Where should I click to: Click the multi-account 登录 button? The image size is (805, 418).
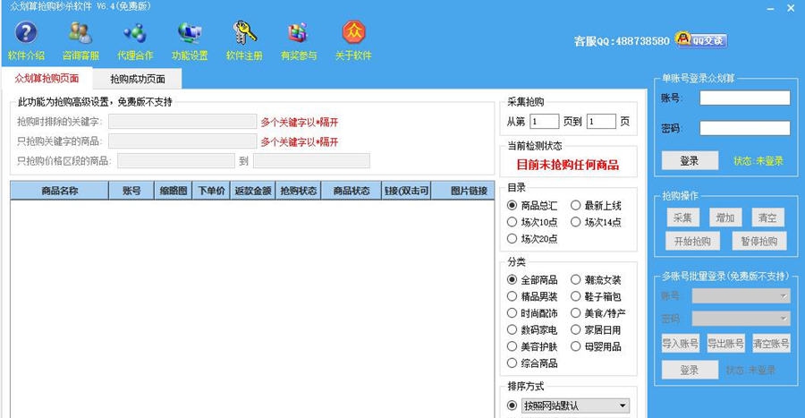(x=690, y=370)
